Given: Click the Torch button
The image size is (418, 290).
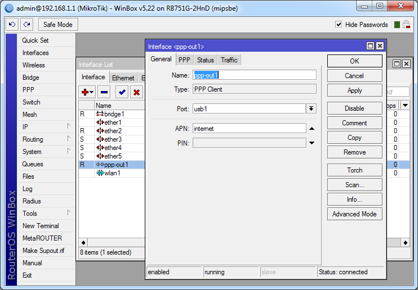Looking at the screenshot, I should coord(354,170).
